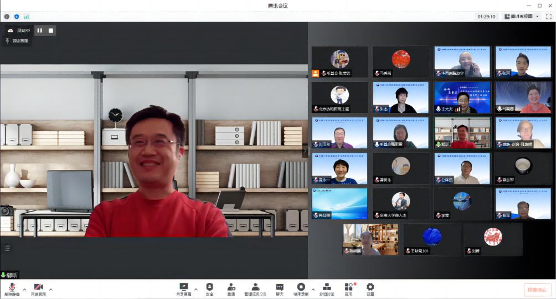Expand the microphone audio options arrow

(x=23, y=288)
